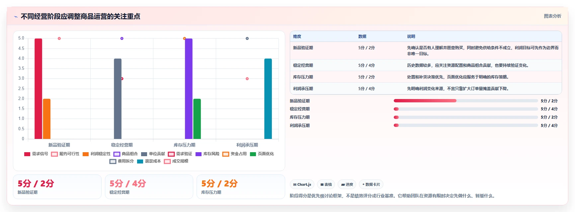575x212 pixels.
Task: Toggle the 商品组合 legend entry
Action: coord(125,154)
